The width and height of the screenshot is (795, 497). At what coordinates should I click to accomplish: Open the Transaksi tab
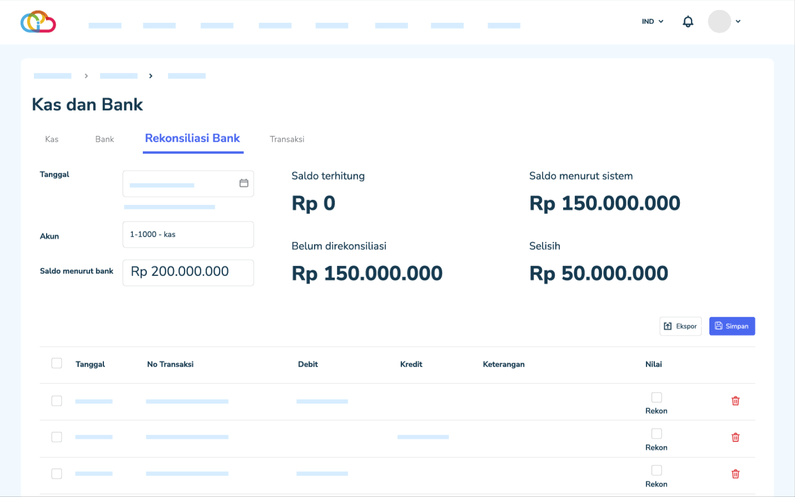[287, 139]
